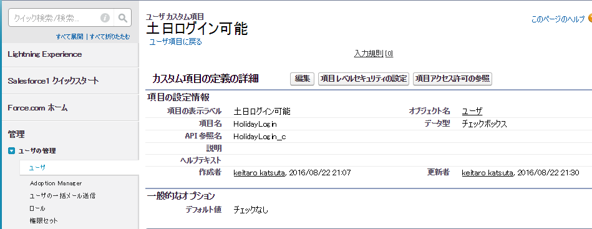This screenshot has width=592, height=229.
Task: Click the 編集 button
Action: pos(302,79)
